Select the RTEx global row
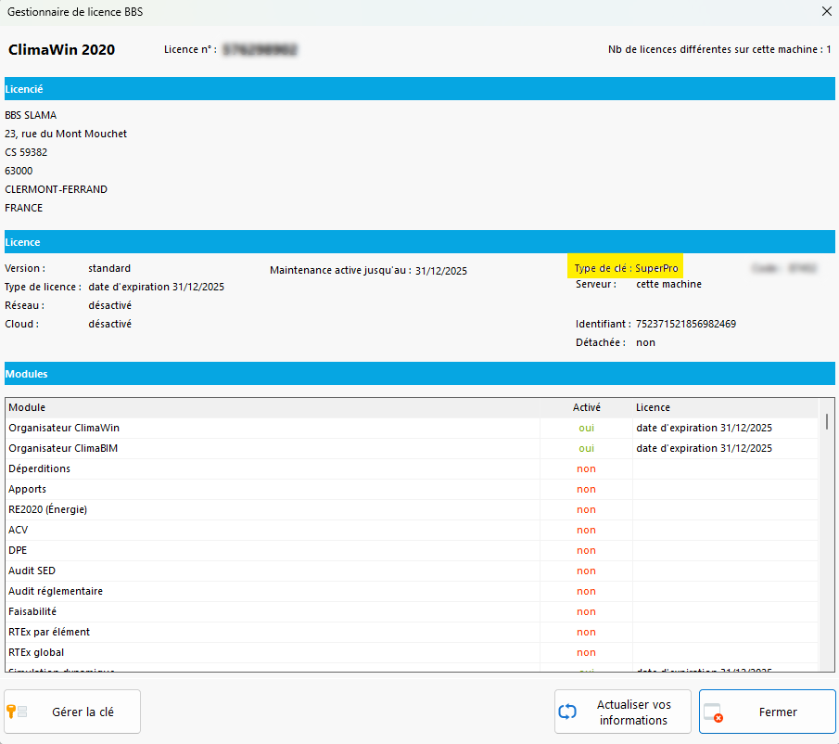 coord(412,652)
